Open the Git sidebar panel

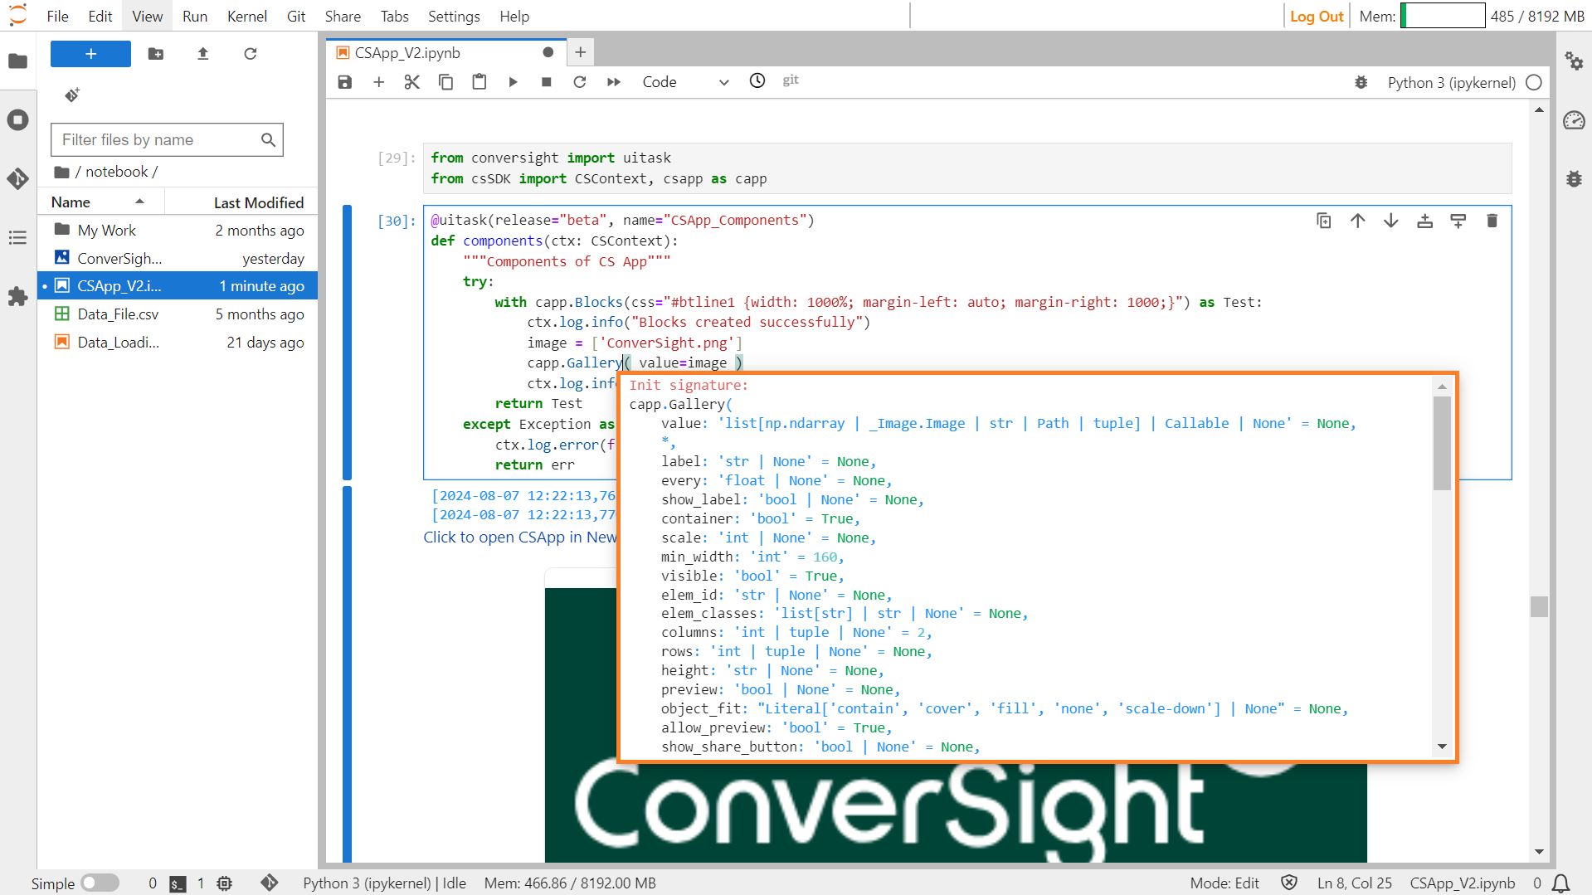pyautogui.click(x=17, y=178)
